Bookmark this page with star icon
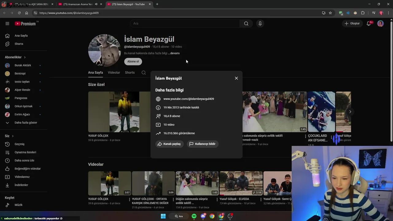Image resolution: width=393 pixels, height=221 pixels. tap(330, 13)
